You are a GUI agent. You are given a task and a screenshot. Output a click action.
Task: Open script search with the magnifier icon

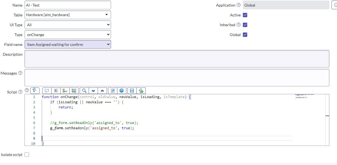click(x=85, y=91)
